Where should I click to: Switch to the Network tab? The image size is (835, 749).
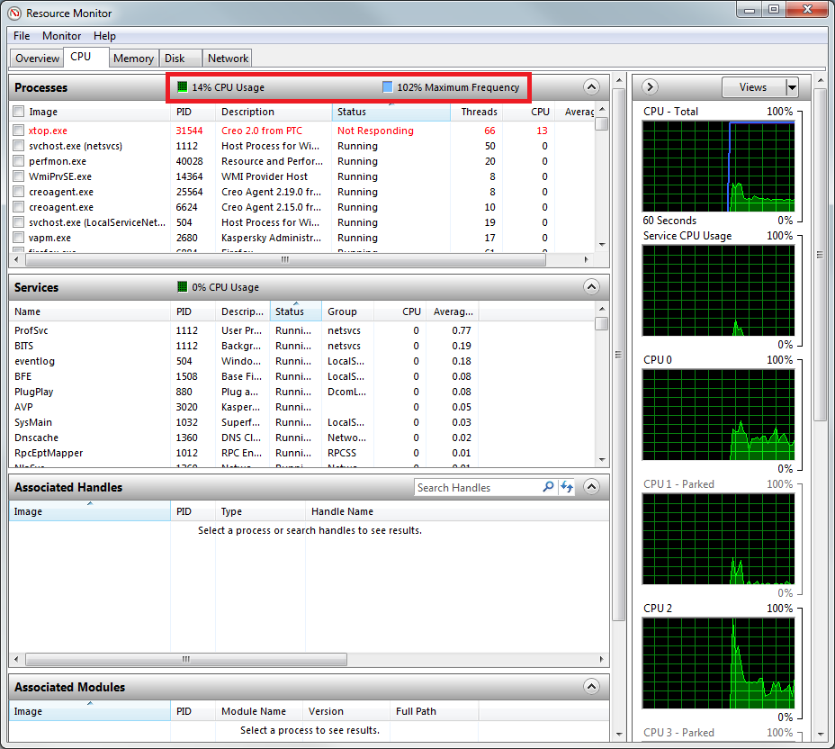coord(227,57)
